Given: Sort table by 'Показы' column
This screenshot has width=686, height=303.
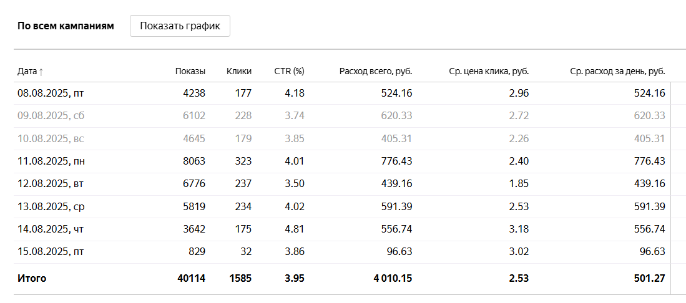Looking at the screenshot, I should coord(190,71).
